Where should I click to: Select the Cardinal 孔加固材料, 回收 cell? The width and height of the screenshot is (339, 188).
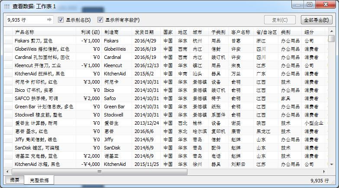click(44, 57)
